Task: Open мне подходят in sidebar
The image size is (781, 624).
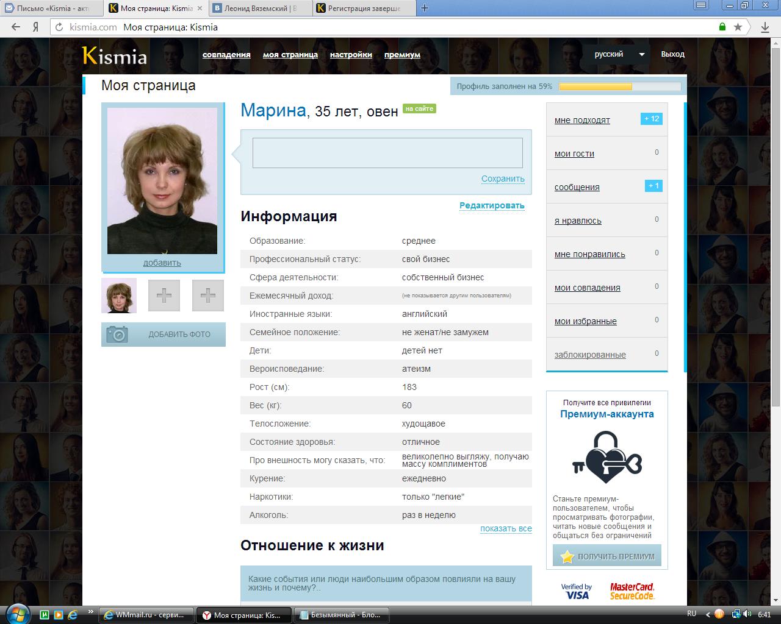Action: pos(582,121)
